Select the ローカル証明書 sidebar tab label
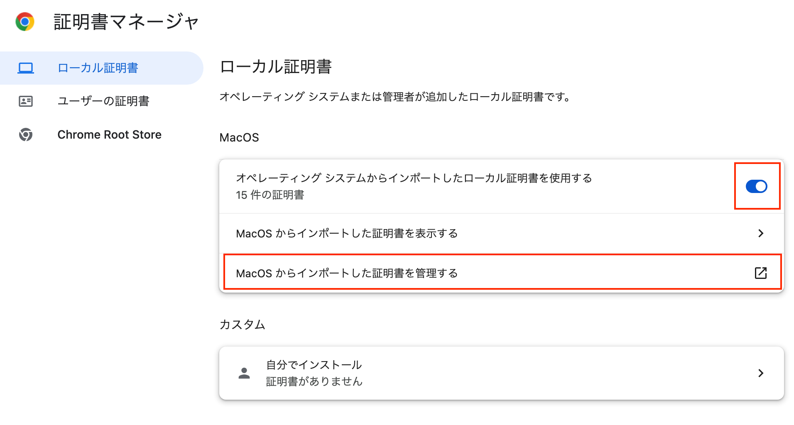794x425 pixels. click(x=98, y=68)
